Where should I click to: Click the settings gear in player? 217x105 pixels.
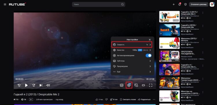click(129, 85)
